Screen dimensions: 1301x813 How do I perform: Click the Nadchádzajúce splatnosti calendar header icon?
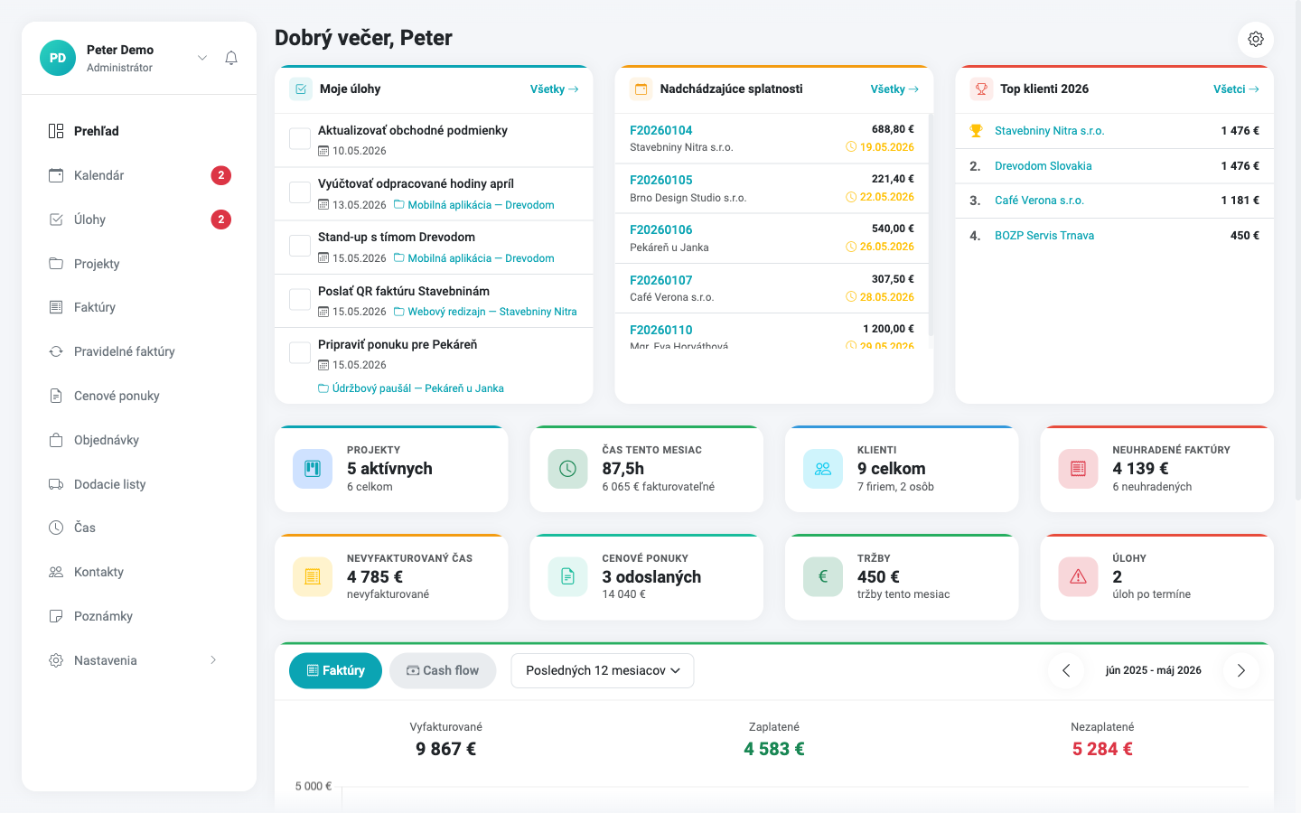point(641,89)
